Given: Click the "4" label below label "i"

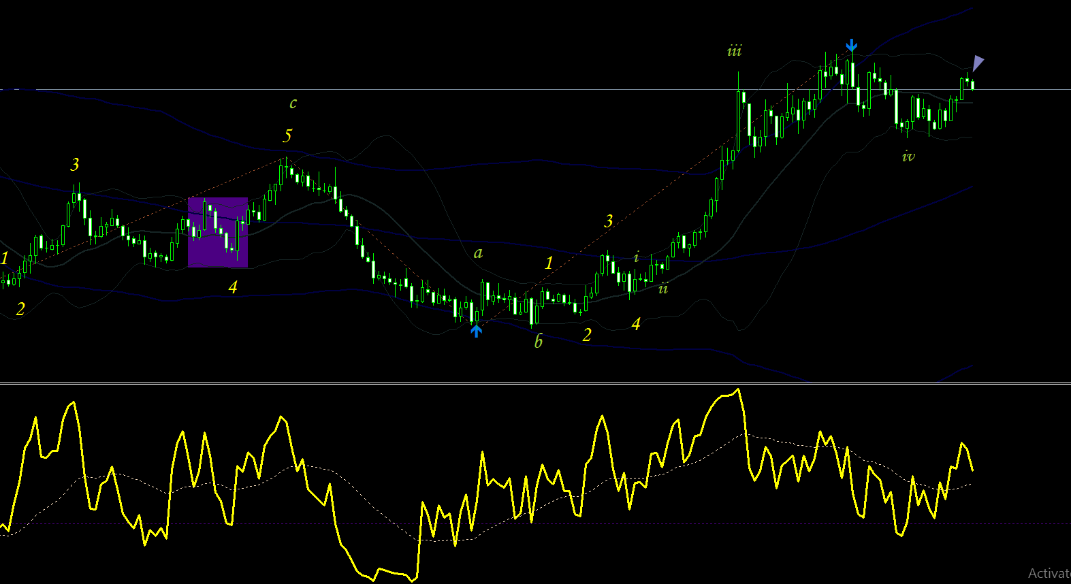Looking at the screenshot, I should pos(636,323).
